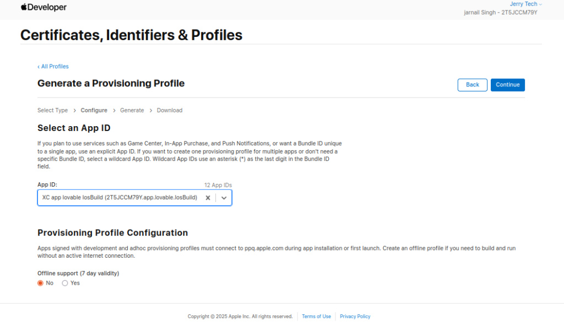The image size is (564, 332).
Task: Click the Generate breadcrumb step
Action: pyautogui.click(x=132, y=111)
